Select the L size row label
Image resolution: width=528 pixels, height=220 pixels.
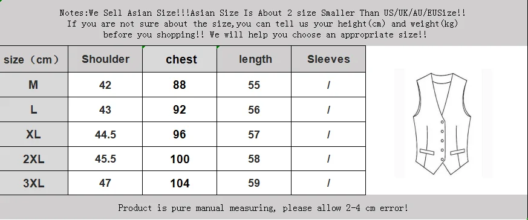click(34, 109)
